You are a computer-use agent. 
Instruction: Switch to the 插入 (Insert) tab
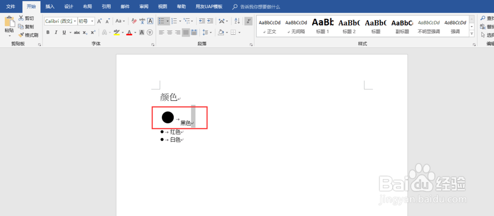click(50, 6)
